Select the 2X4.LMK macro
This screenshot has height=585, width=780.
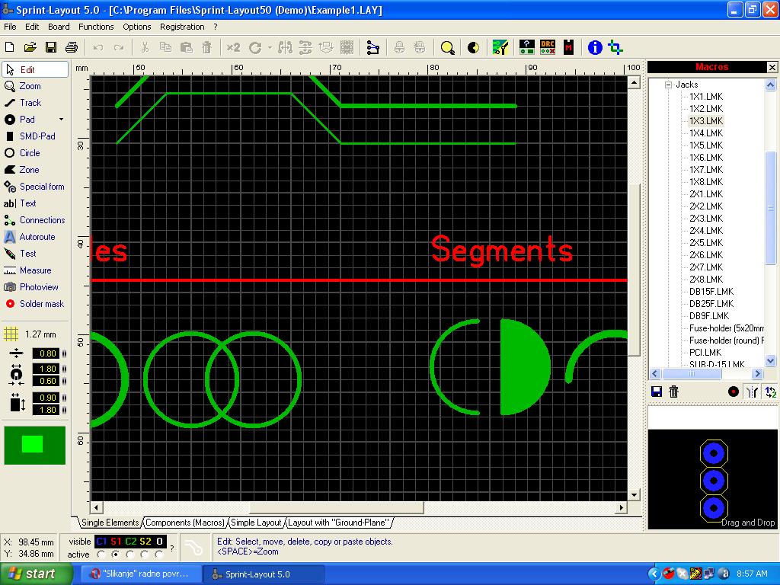point(705,231)
